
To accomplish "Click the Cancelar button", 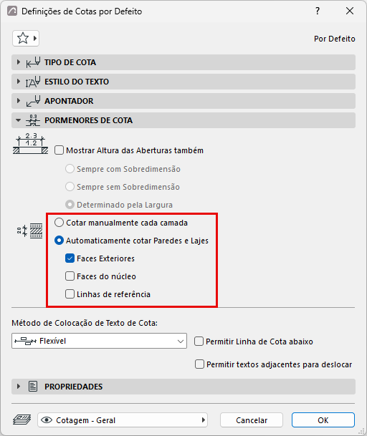I will coord(252,420).
